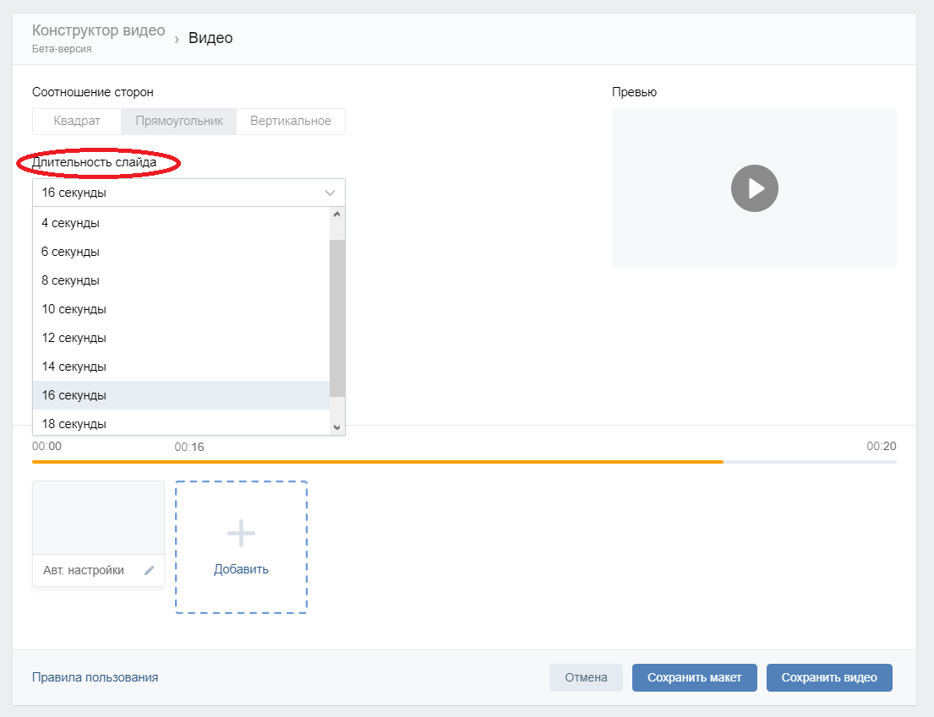This screenshot has height=717, width=934.
Task: Open Правила пользования link
Action: click(96, 677)
